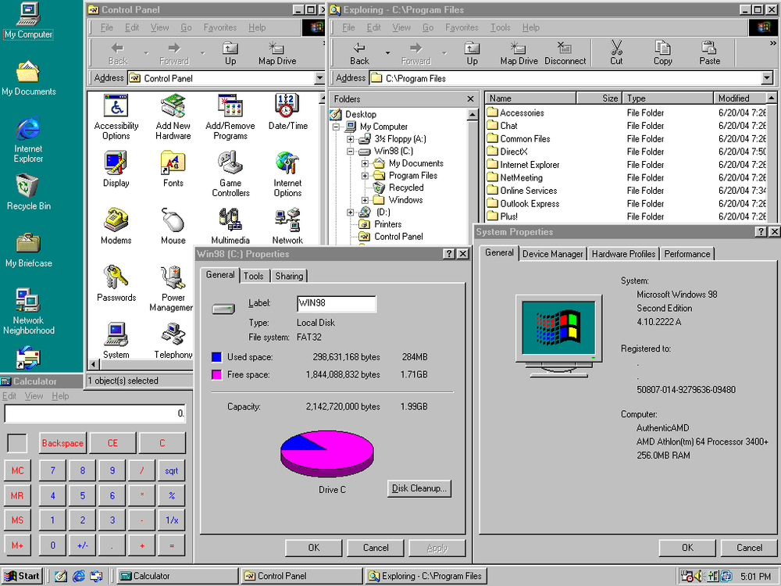
Task: Click the calculator sqrt button
Action: tap(171, 470)
